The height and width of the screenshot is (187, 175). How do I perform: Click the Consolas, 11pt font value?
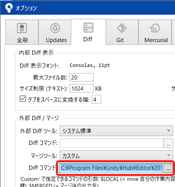coord(90,65)
